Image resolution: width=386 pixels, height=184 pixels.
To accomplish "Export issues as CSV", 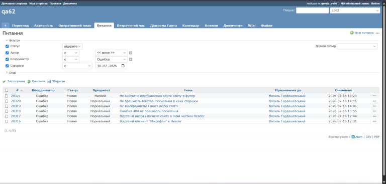I will click(x=368, y=137).
